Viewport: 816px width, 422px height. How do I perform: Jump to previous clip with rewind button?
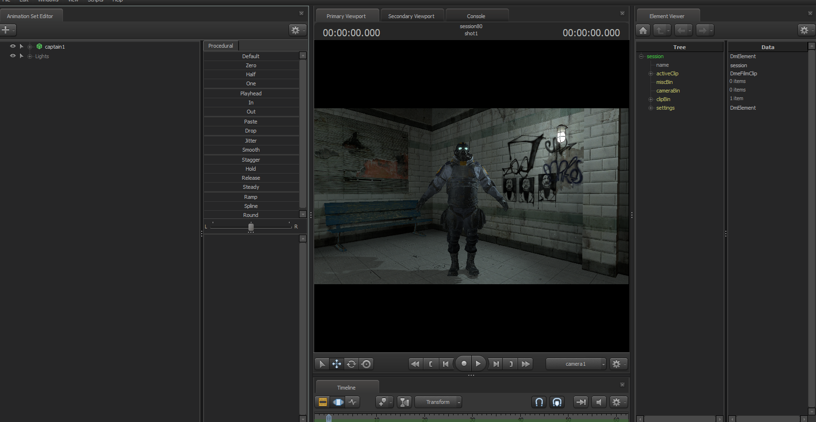[415, 364]
